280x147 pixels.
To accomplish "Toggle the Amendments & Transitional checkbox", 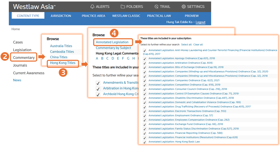I will click(x=98, y=83).
